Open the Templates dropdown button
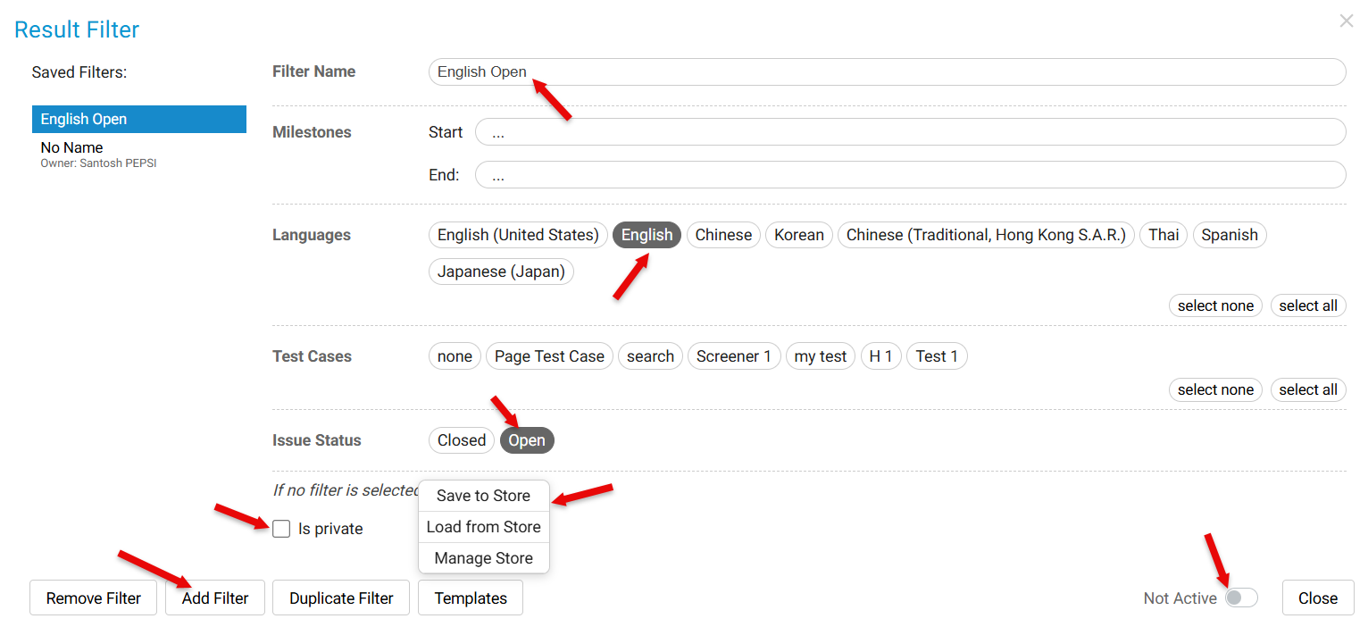The image size is (1368, 627). pos(471,598)
